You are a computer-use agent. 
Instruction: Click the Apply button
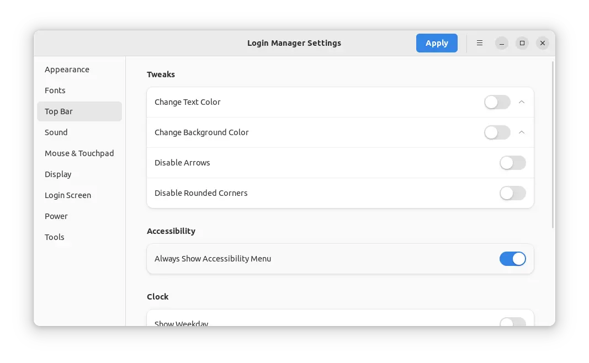pos(437,43)
